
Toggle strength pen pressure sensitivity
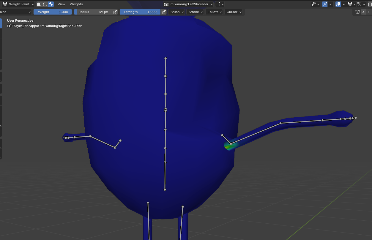click(163, 12)
